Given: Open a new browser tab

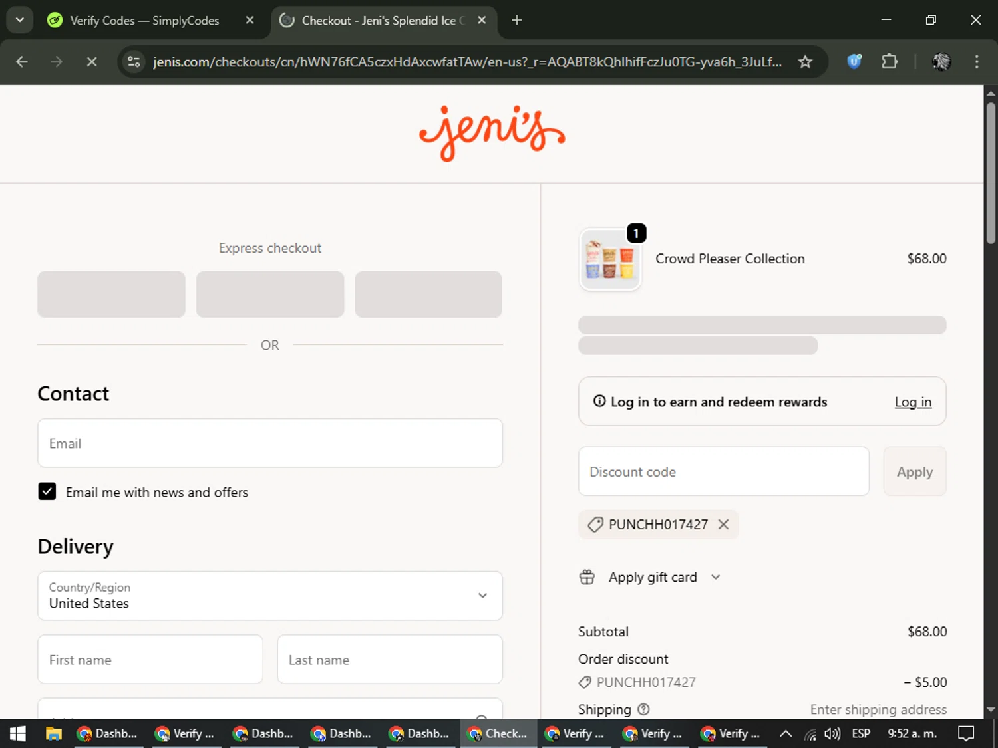Looking at the screenshot, I should click(x=516, y=20).
